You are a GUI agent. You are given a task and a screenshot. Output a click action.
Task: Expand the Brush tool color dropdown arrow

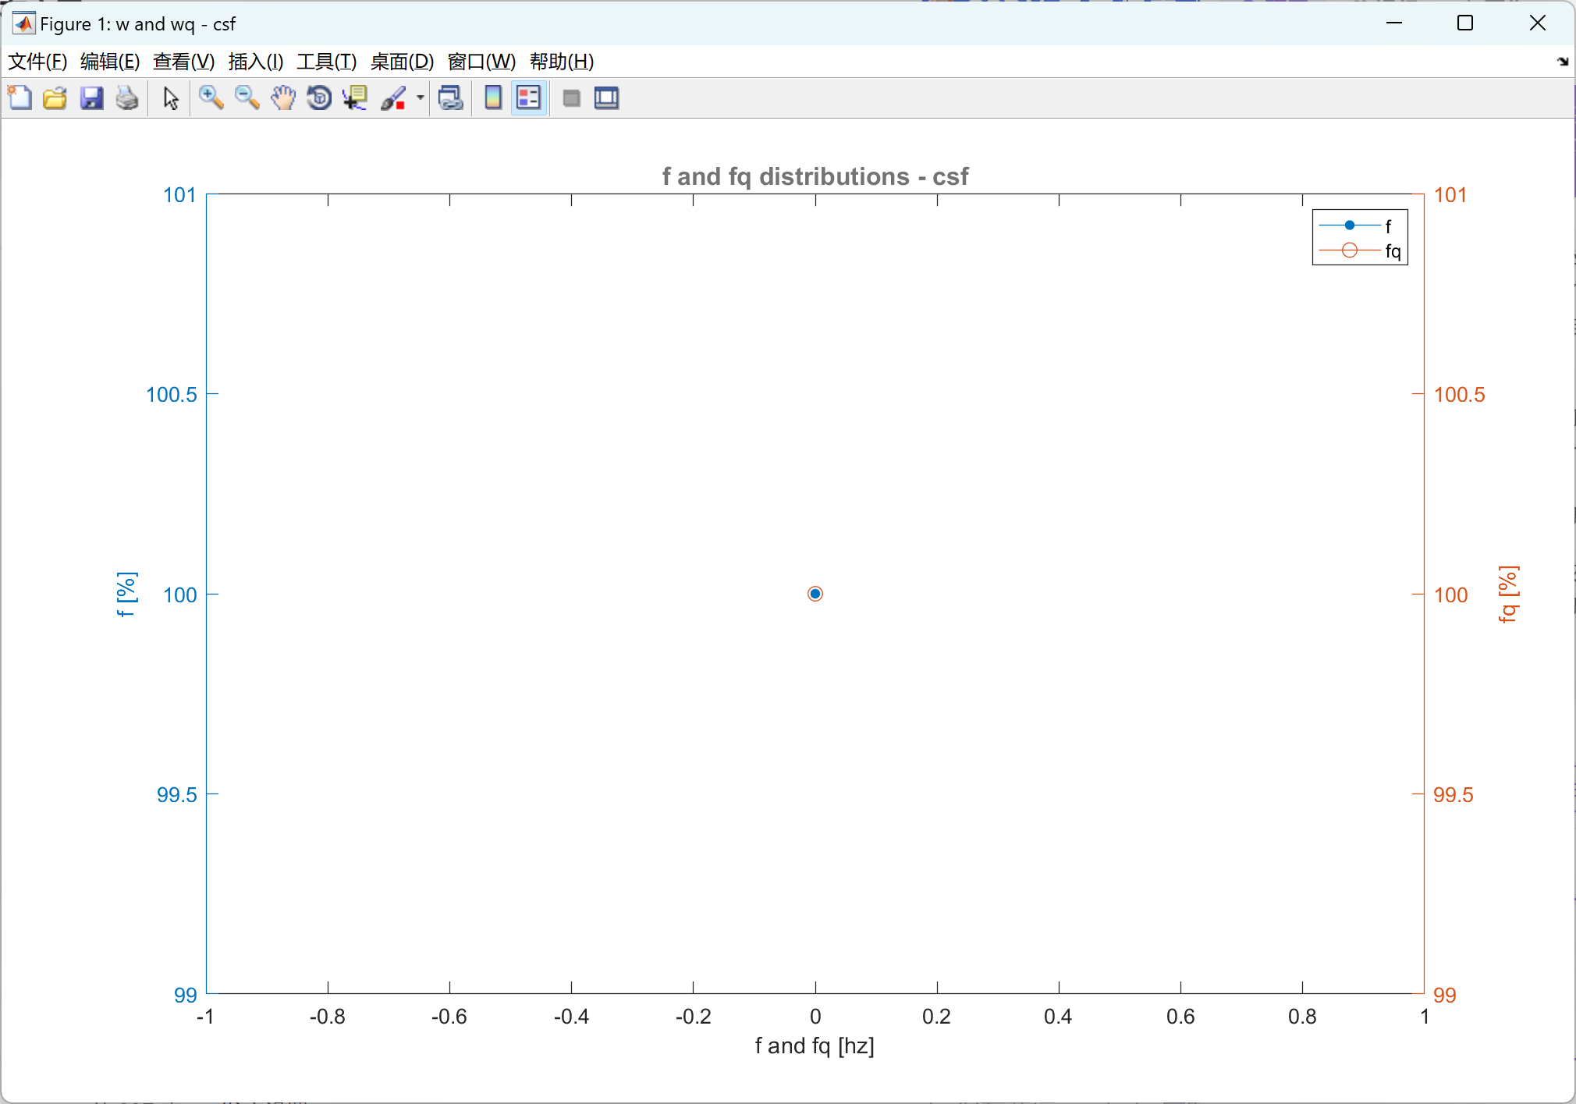(421, 98)
